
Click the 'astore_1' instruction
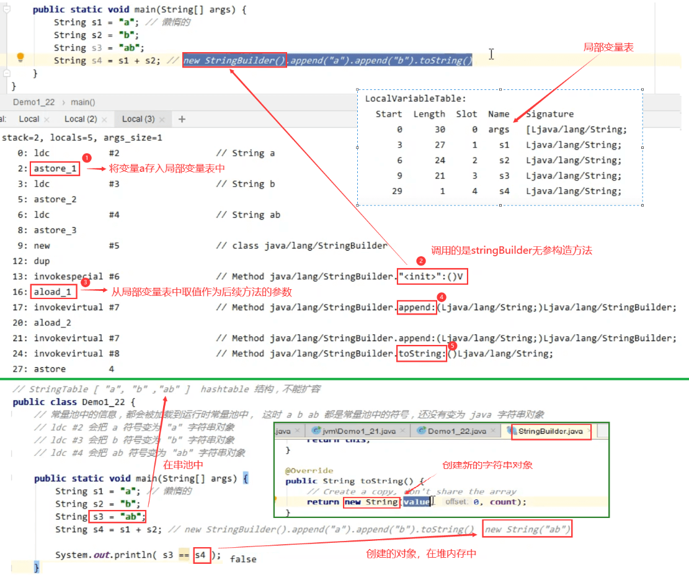[55, 168]
